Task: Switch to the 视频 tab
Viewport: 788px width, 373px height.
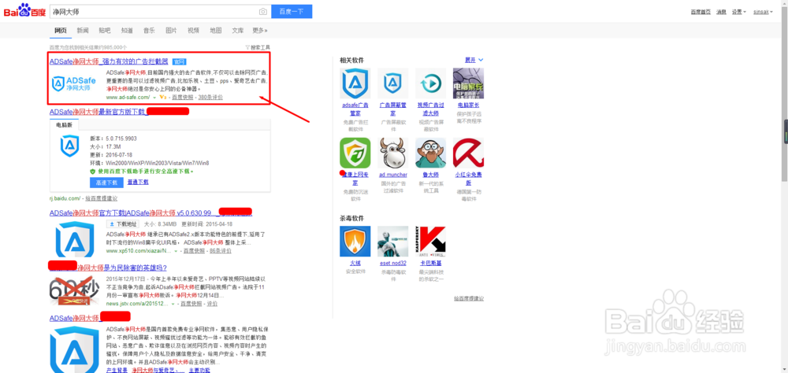Action: (x=194, y=31)
